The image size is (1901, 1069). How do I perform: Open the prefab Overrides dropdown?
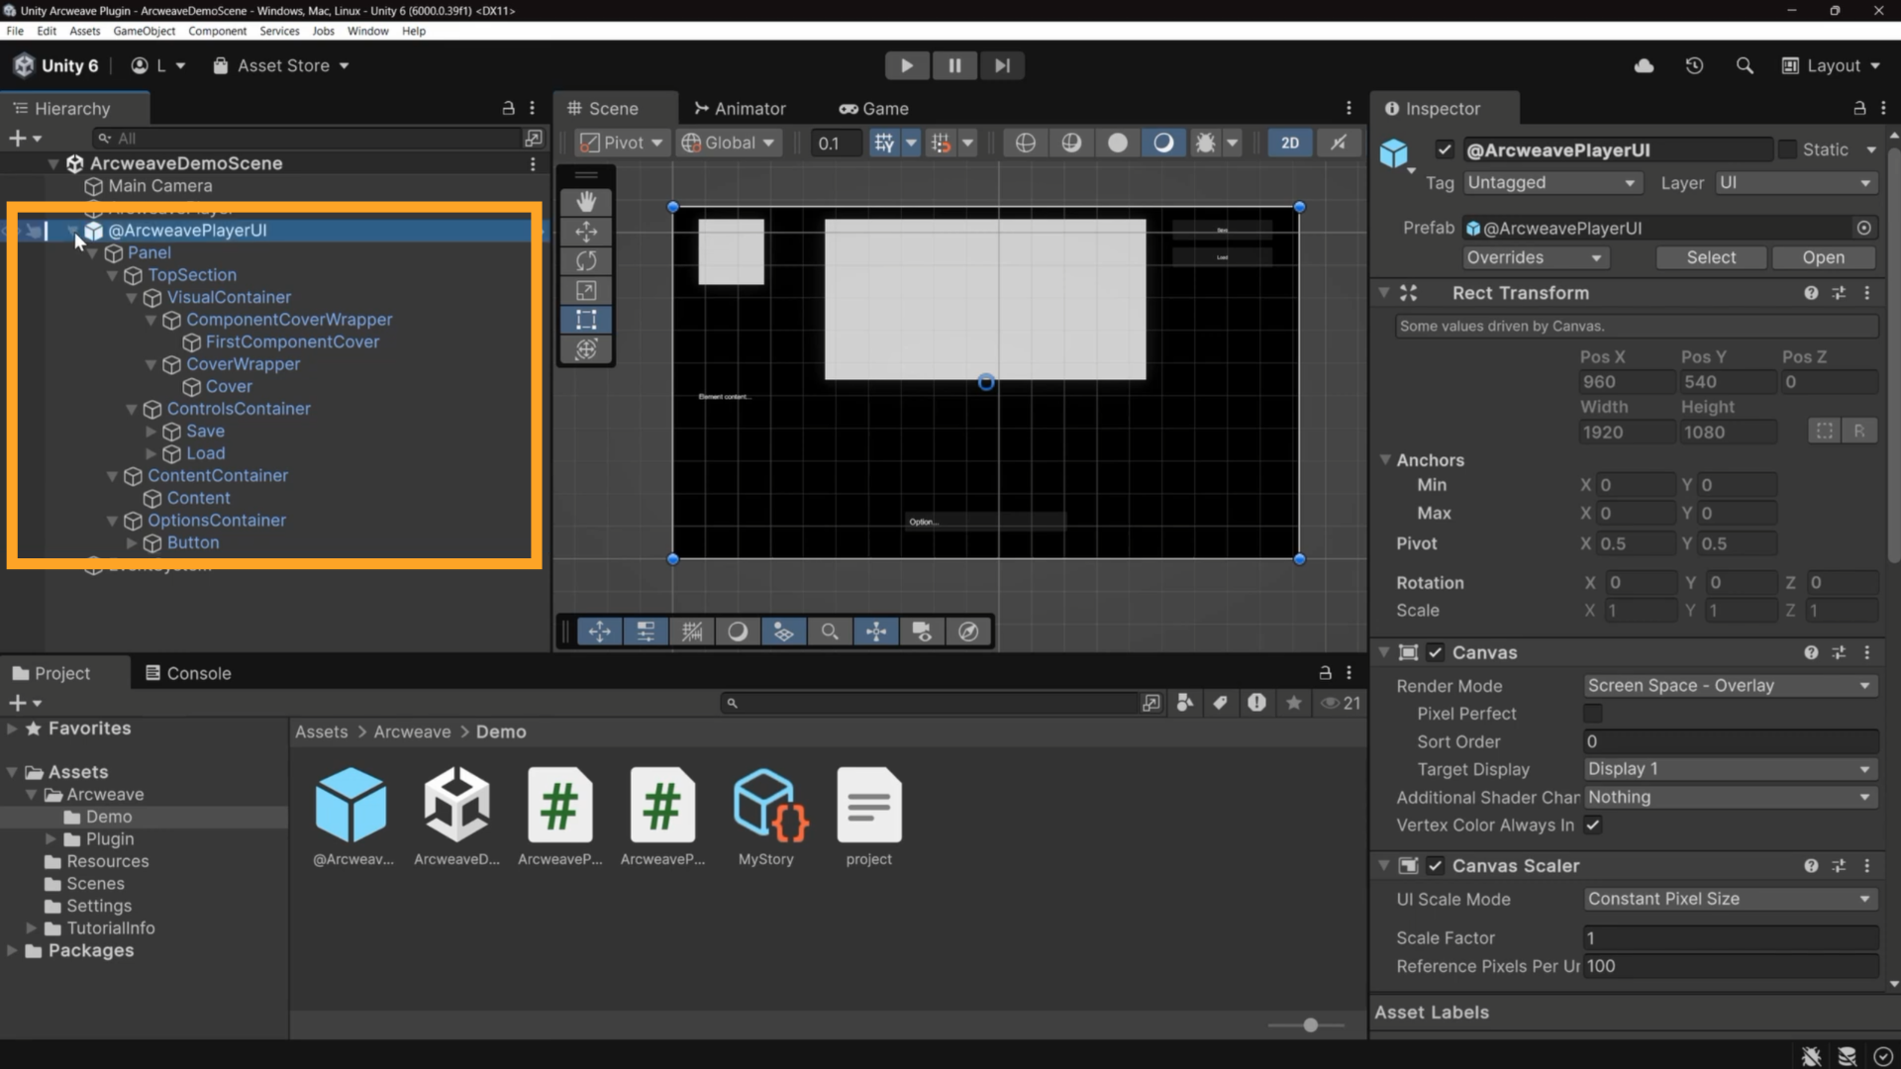click(x=1535, y=257)
